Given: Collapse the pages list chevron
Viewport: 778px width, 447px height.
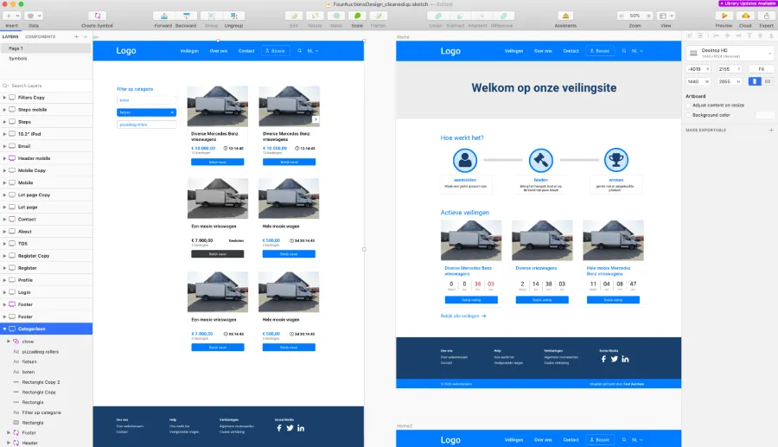Looking at the screenshot, I should tap(86, 36).
